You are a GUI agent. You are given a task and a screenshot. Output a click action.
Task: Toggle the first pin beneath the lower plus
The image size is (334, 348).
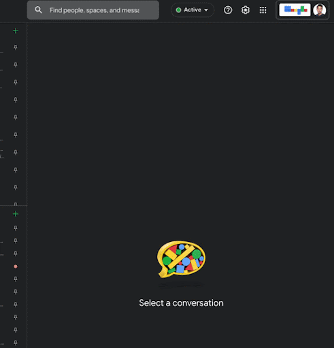[16, 228]
